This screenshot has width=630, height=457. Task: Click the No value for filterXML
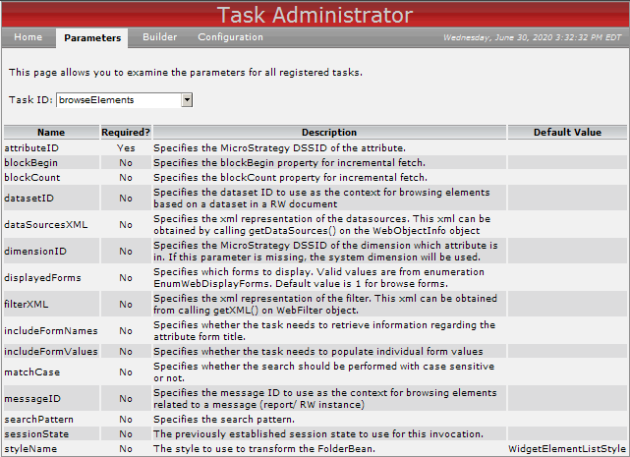click(126, 305)
